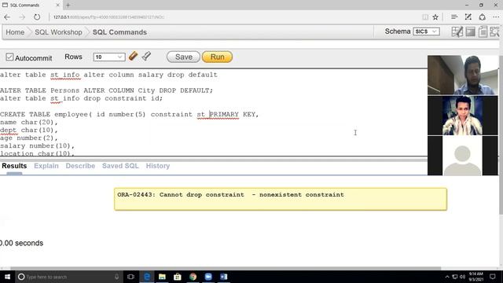Screen dimensions: 503x283
Task: Click SQL Commands breadcrumb
Action: (119, 32)
